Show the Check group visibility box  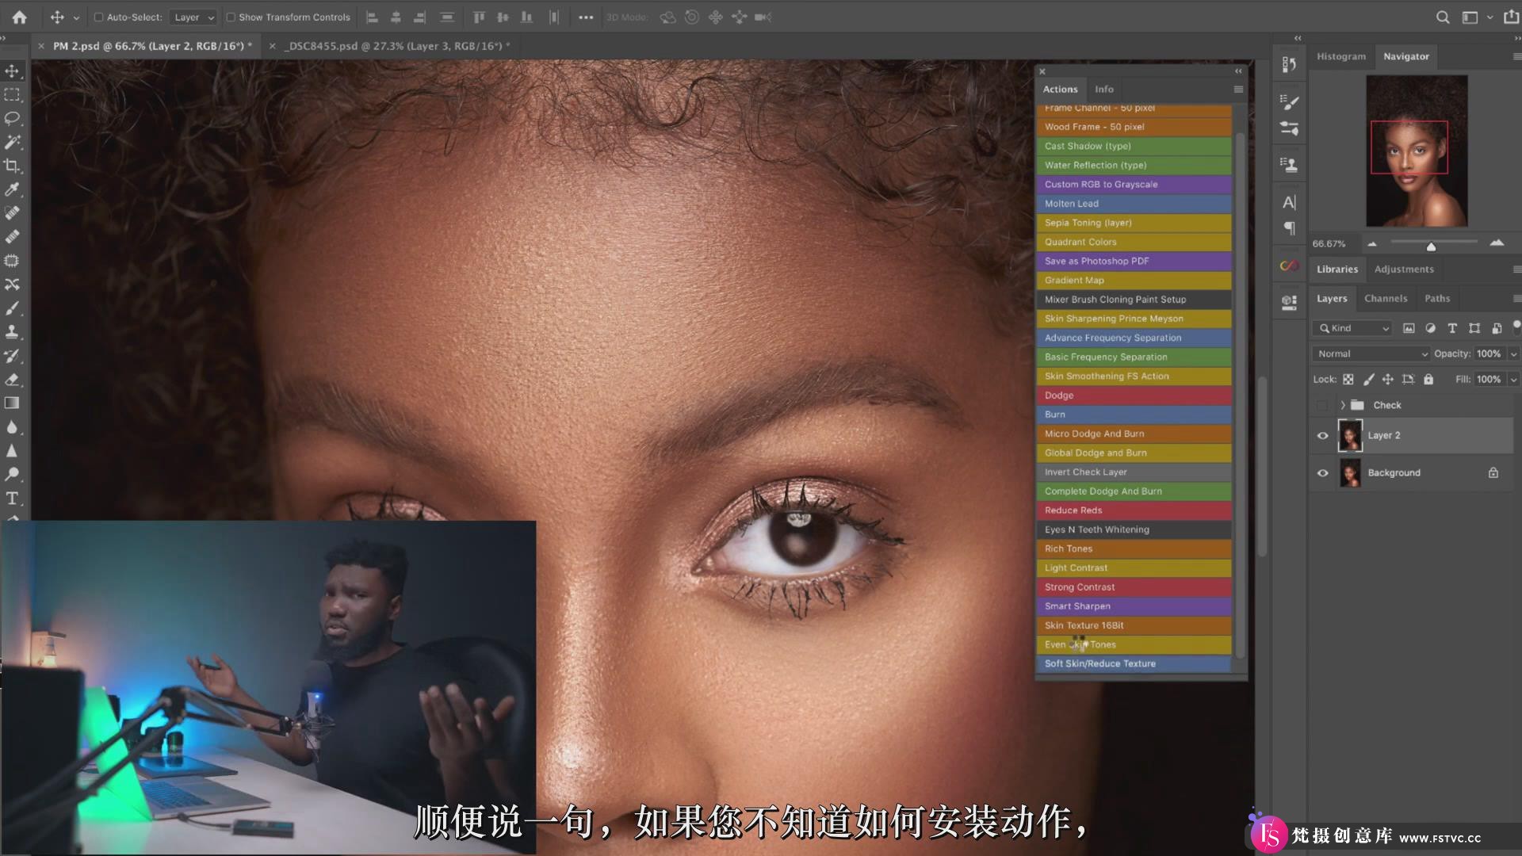point(1322,405)
